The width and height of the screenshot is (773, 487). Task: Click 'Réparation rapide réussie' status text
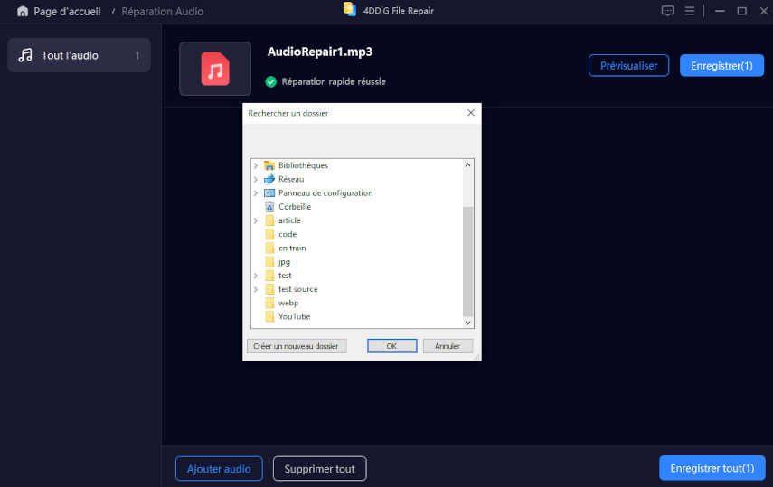click(x=334, y=82)
